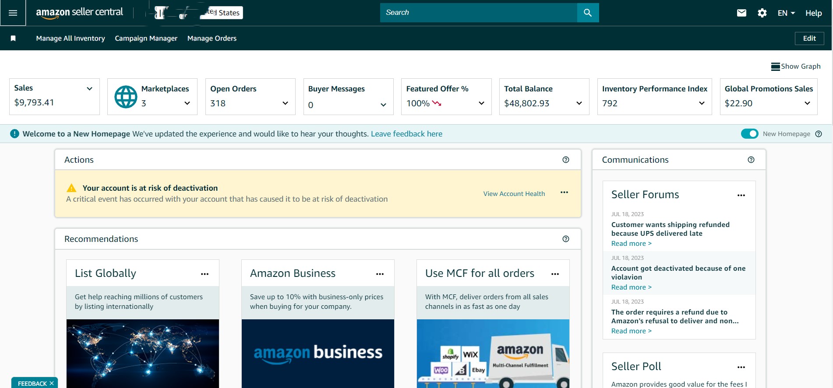Click into the Search field
Viewport: 833px width, 388px height.
click(x=478, y=13)
